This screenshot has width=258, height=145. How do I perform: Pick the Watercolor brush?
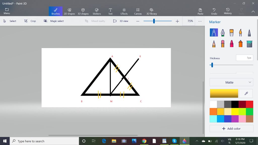(240, 32)
